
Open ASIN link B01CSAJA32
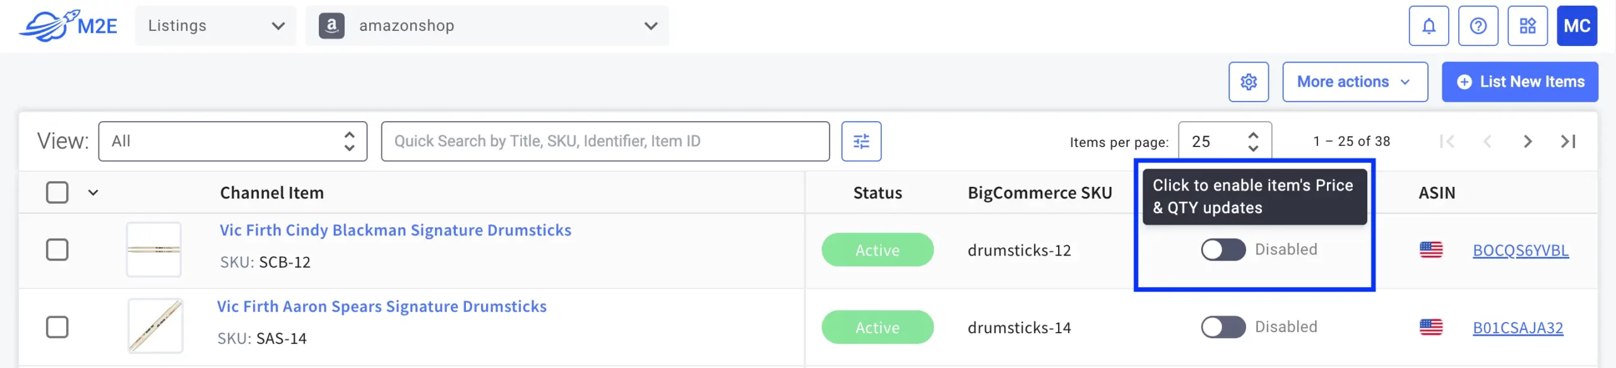pyautogui.click(x=1518, y=328)
